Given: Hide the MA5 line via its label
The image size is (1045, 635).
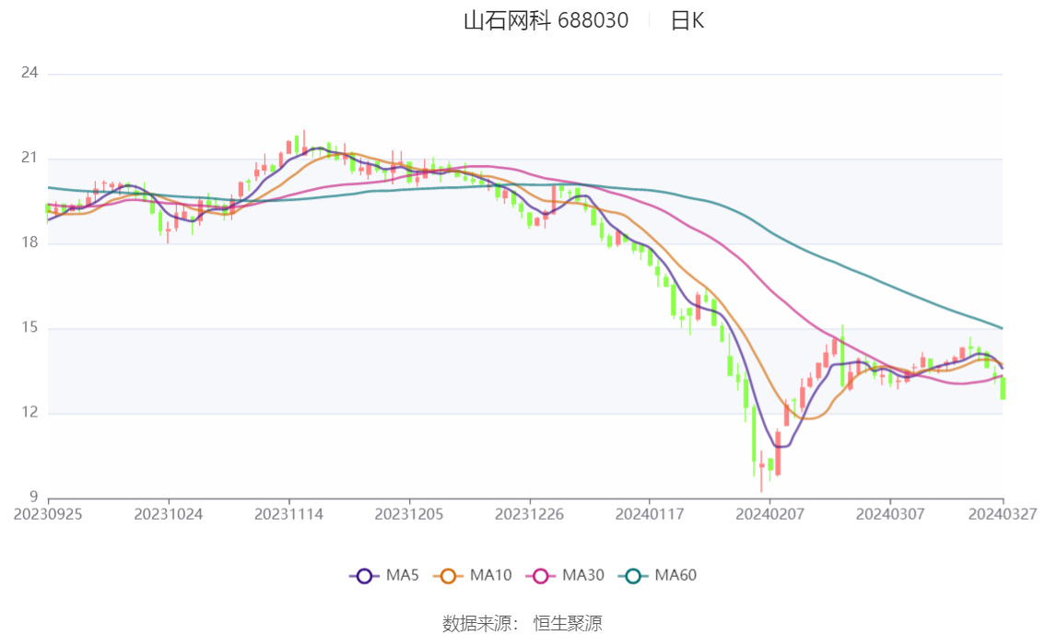Looking at the screenshot, I should coord(403,575).
